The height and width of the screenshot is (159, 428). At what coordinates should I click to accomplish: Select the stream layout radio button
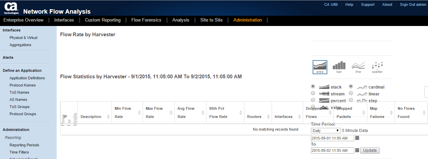point(313,93)
